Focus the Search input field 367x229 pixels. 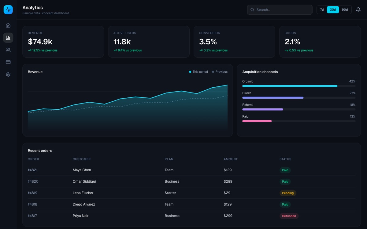point(280,10)
